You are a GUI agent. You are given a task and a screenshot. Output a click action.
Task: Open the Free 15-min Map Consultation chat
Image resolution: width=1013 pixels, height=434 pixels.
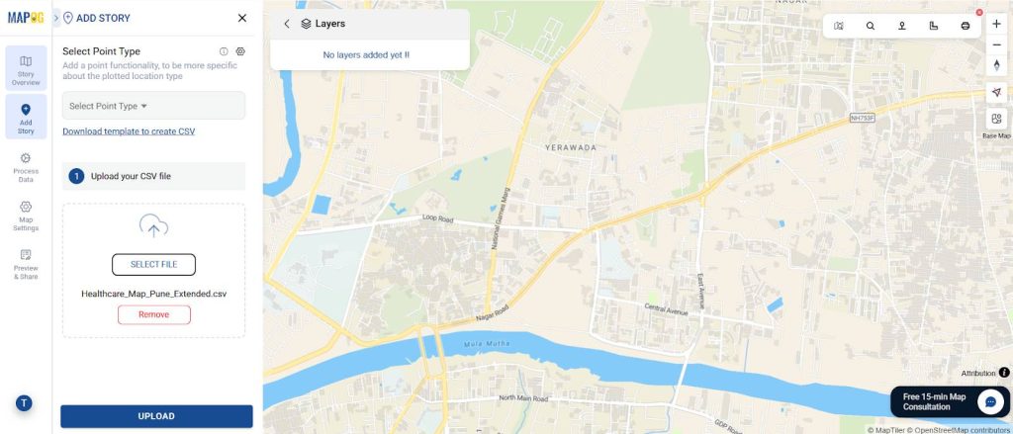click(951, 401)
